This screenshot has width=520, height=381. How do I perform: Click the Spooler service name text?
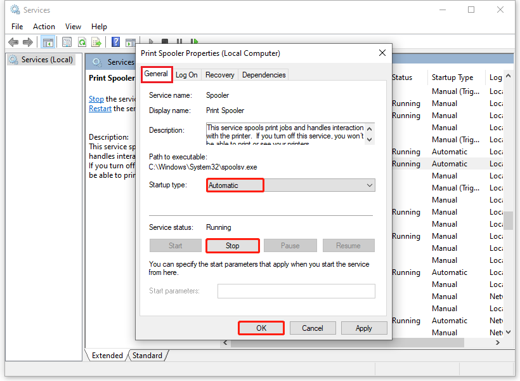(218, 95)
